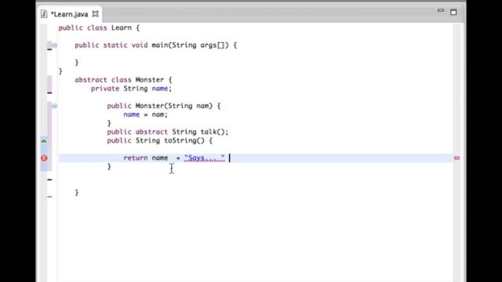Click the red error marker in overview ruler

[x=457, y=158]
